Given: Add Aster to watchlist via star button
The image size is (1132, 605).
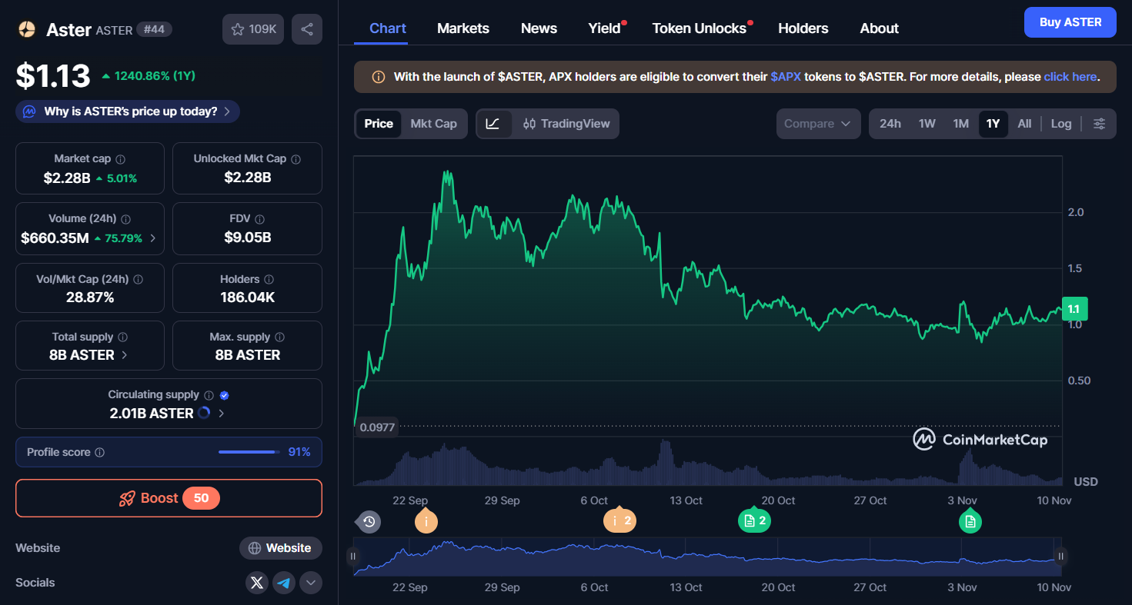Looking at the screenshot, I should point(253,29).
